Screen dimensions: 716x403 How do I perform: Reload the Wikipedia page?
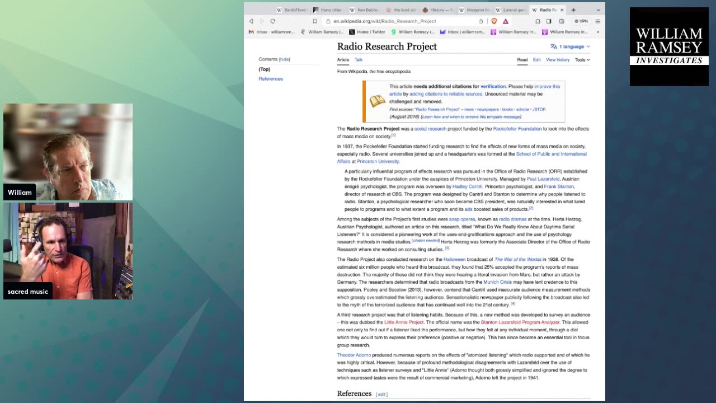[x=273, y=21]
